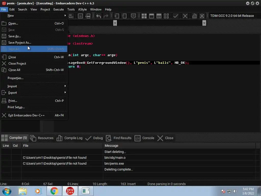
Task: Open the Edit menu
Action: pos(12,9)
